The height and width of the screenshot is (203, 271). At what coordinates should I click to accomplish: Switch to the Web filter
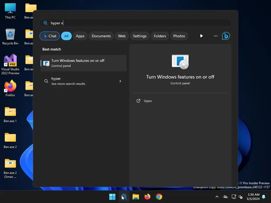[x=122, y=36]
